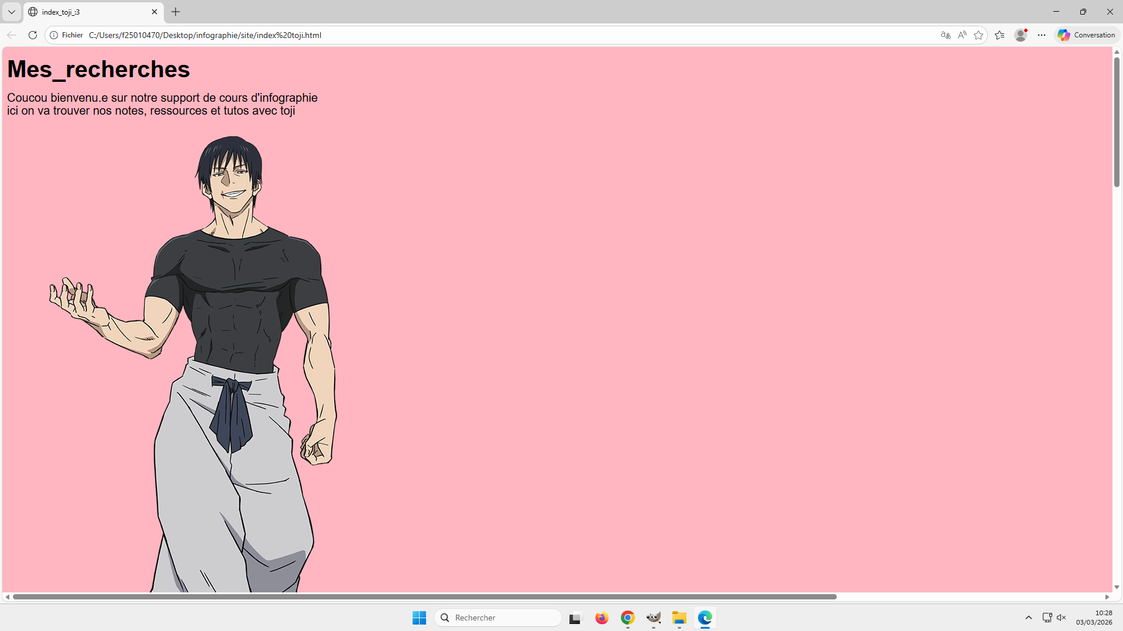Minimize the Edge browser window

pos(1056,12)
